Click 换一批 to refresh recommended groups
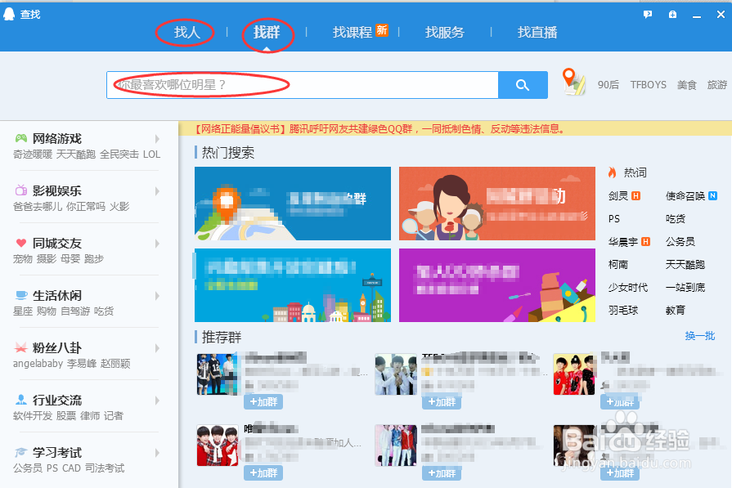Viewport: 732px width, 488px height. 700,336
